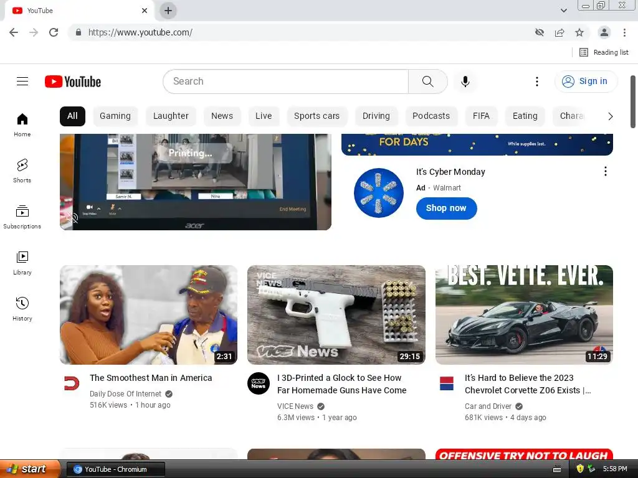Viewport: 638px width, 478px height.
Task: Open Chromium three-dot menu
Action: coord(624,32)
